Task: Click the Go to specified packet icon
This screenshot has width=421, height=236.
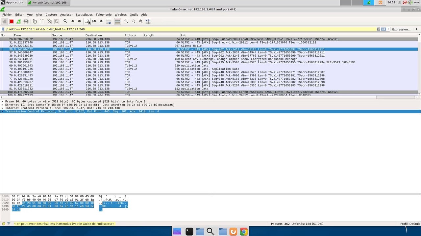Action: pyautogui.click(x=87, y=21)
